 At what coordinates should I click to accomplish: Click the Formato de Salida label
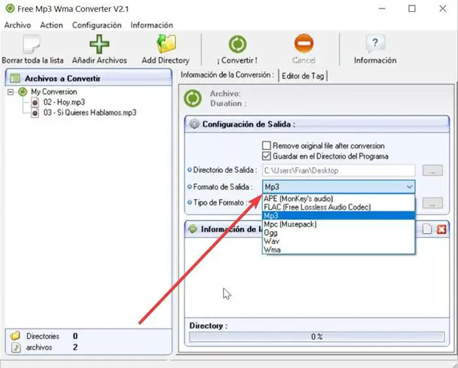(x=223, y=187)
